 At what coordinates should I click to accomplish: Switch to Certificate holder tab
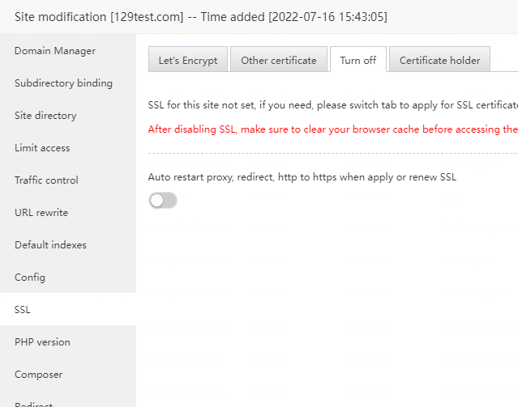pyautogui.click(x=439, y=60)
